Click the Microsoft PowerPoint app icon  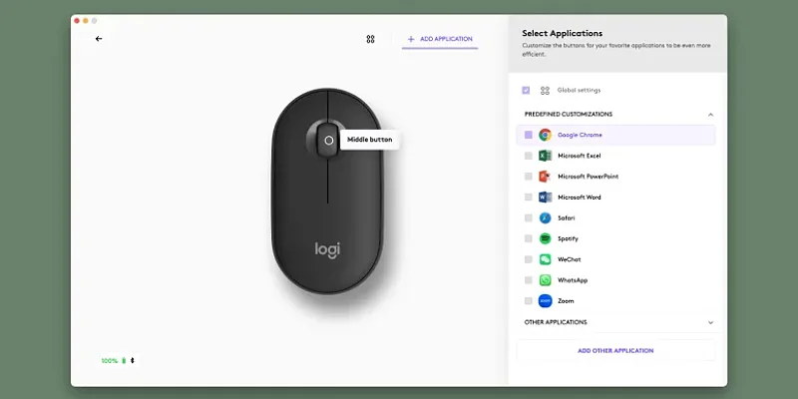pos(545,177)
